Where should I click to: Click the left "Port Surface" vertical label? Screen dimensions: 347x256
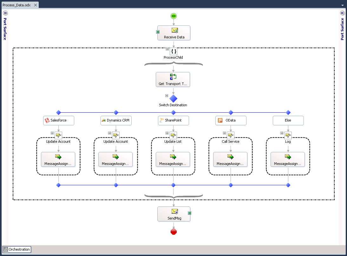(x=5, y=29)
